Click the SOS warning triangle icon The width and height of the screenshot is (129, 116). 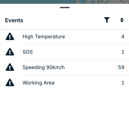[10, 52]
